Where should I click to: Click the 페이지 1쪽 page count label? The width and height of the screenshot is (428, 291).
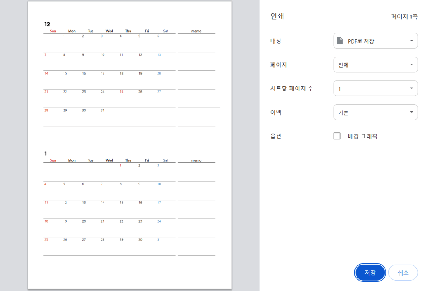pos(404,17)
